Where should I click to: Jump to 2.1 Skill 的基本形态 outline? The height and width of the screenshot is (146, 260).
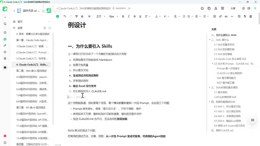coord(224,45)
